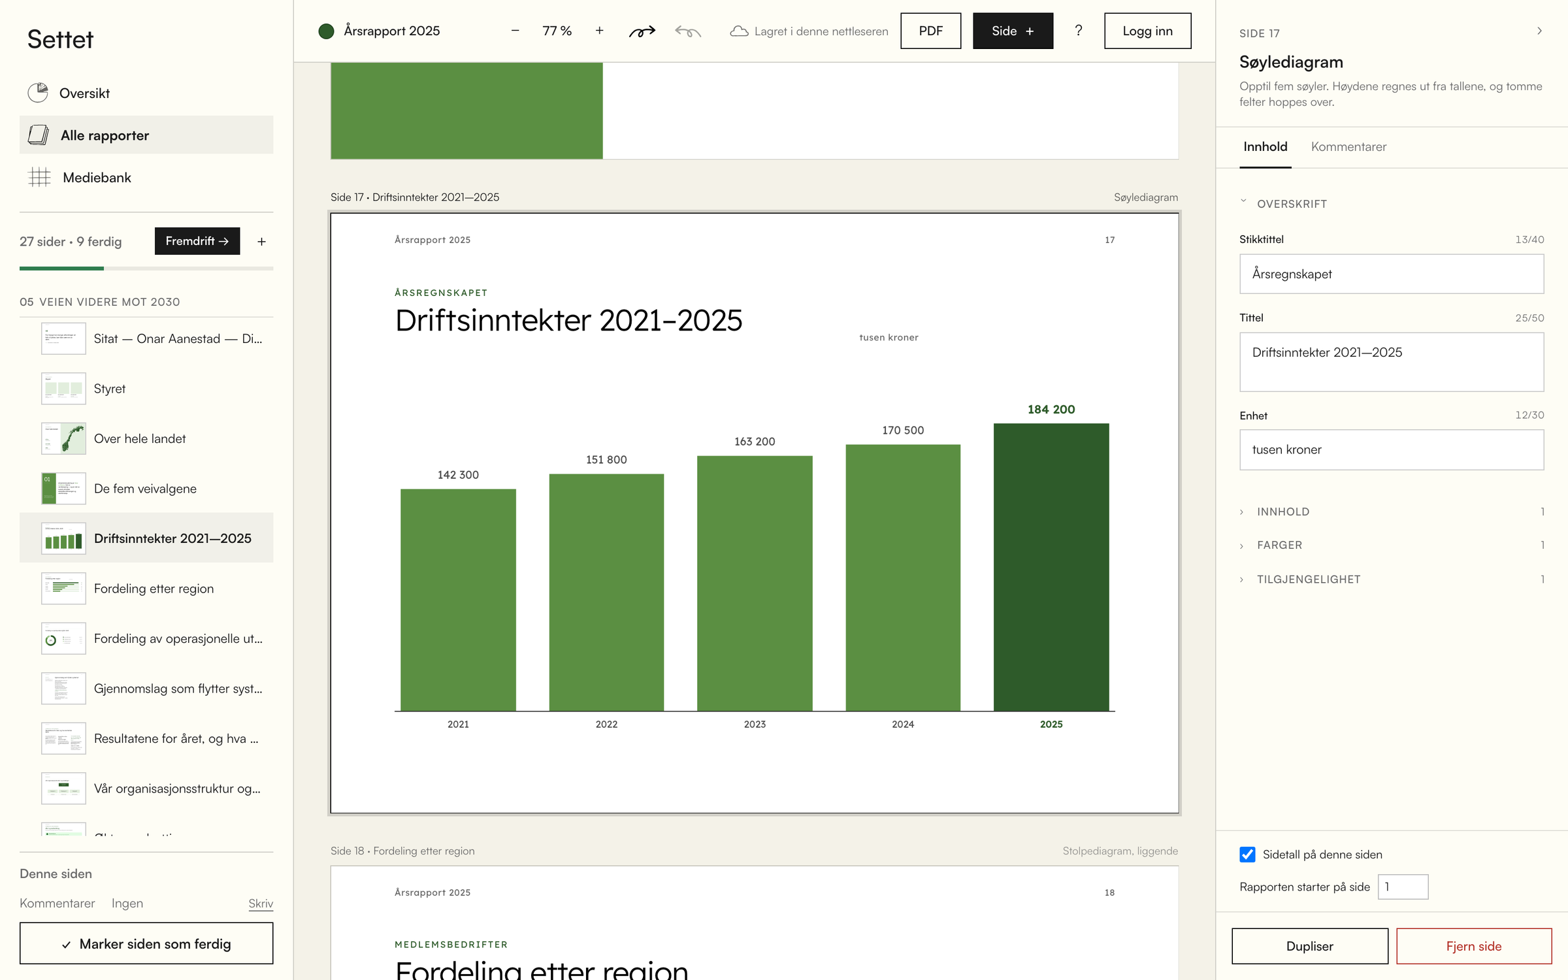Click the undo curved arrow icon
The image size is (1568, 980).
point(688,31)
